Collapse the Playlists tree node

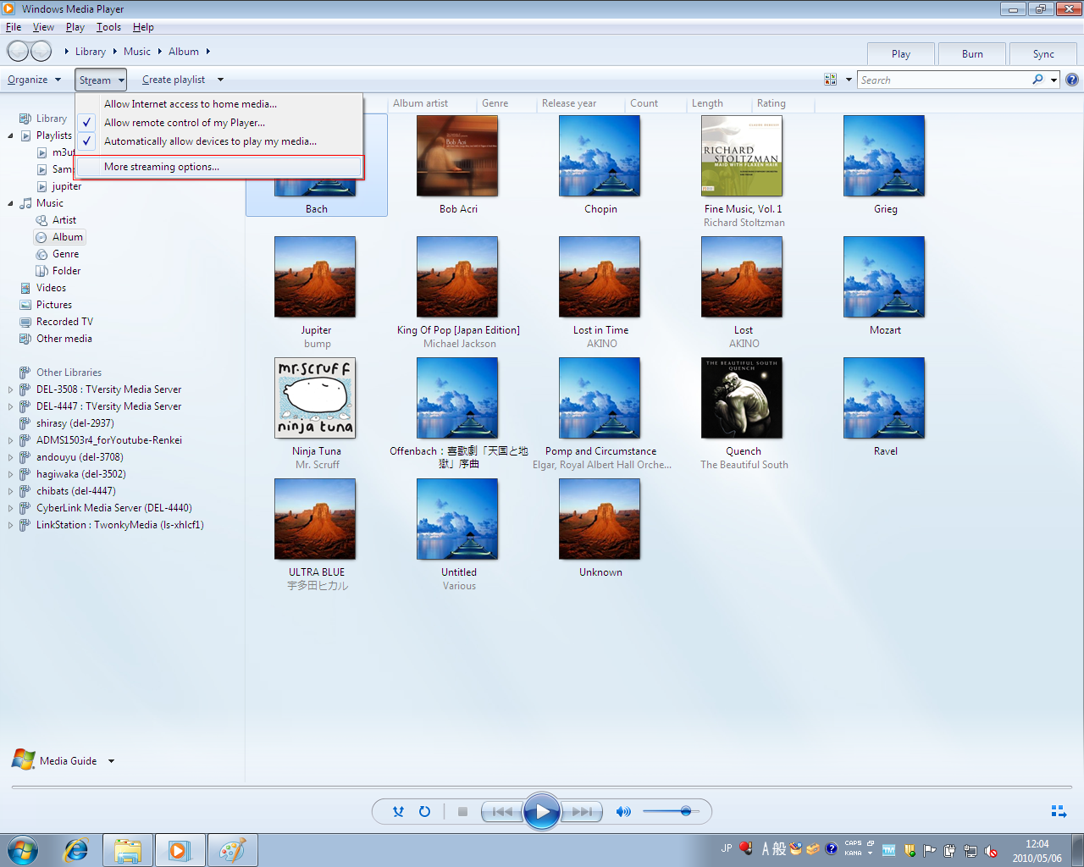[11, 135]
